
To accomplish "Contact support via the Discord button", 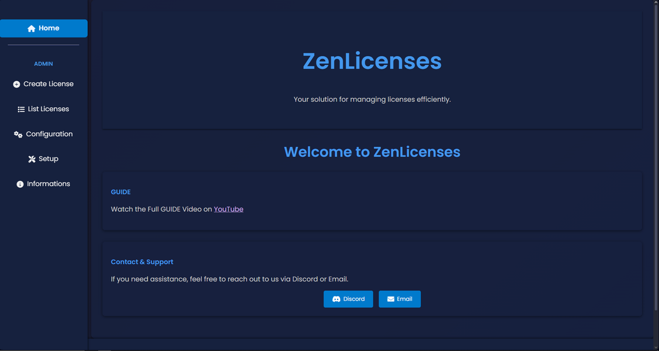I will click(348, 299).
